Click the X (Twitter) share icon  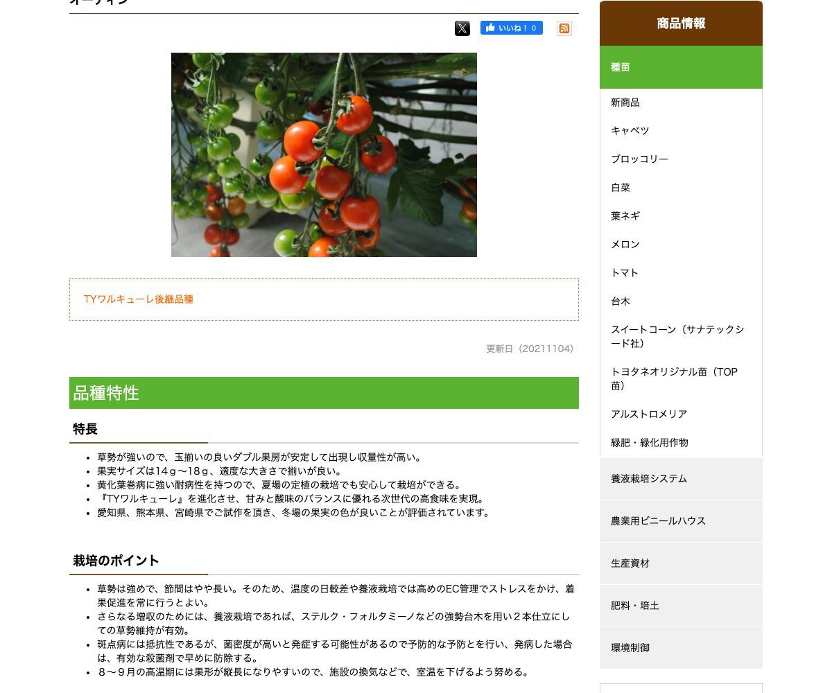(462, 28)
